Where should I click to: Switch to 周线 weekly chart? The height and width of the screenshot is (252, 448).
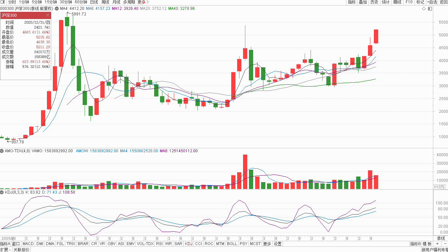[105, 2]
